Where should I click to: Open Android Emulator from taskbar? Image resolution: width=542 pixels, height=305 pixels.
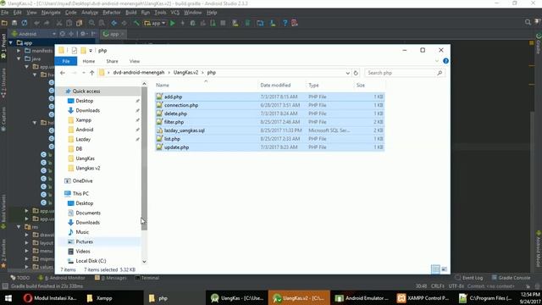click(362, 298)
